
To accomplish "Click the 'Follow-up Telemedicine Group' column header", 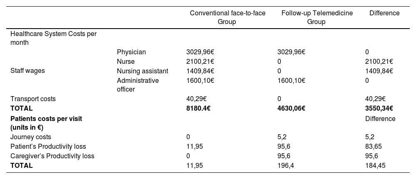I will click(317, 17).
